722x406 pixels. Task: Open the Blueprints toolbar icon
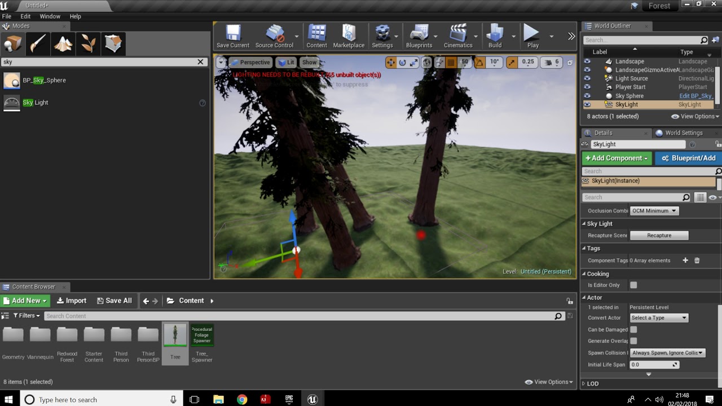point(419,37)
